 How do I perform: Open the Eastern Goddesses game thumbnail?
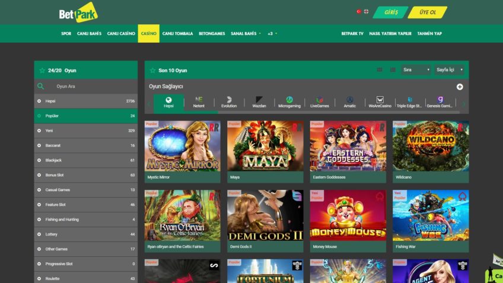pyautogui.click(x=348, y=146)
